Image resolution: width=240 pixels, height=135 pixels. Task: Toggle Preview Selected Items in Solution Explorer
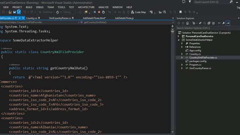(x=228, y=23)
